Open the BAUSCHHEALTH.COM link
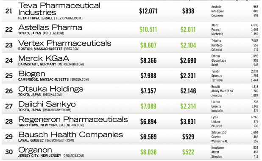 click(59, 141)
